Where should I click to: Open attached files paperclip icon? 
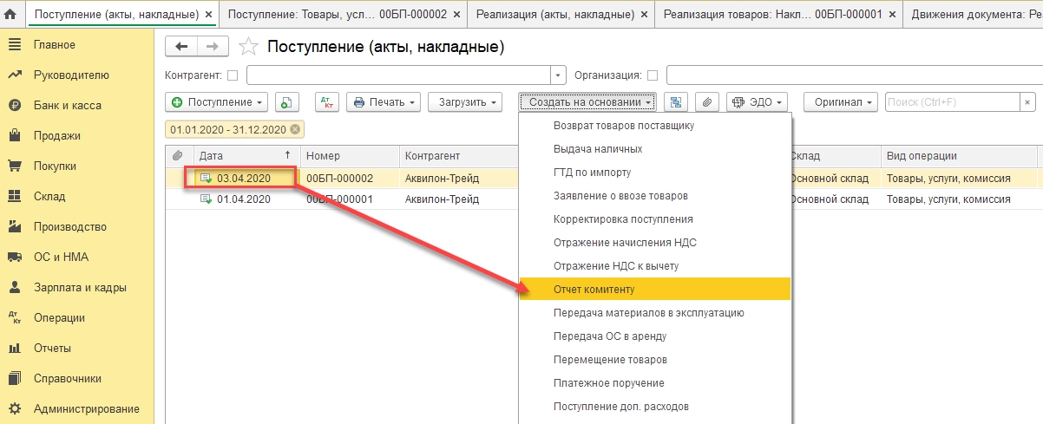tap(707, 102)
